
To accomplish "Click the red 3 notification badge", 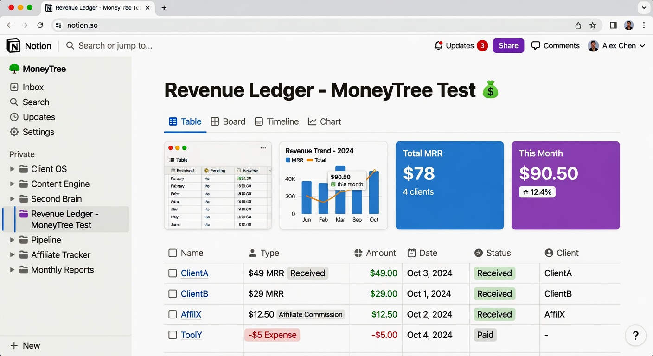I will tap(482, 45).
